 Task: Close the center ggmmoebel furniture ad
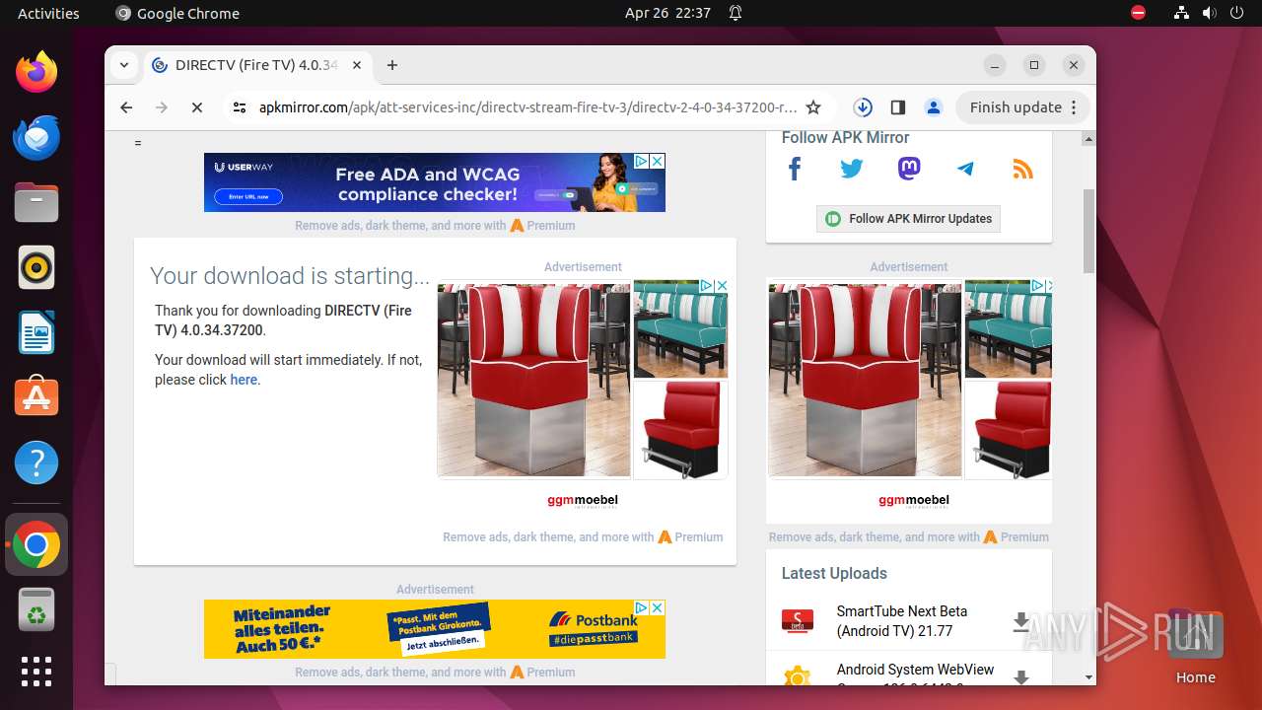(721, 286)
